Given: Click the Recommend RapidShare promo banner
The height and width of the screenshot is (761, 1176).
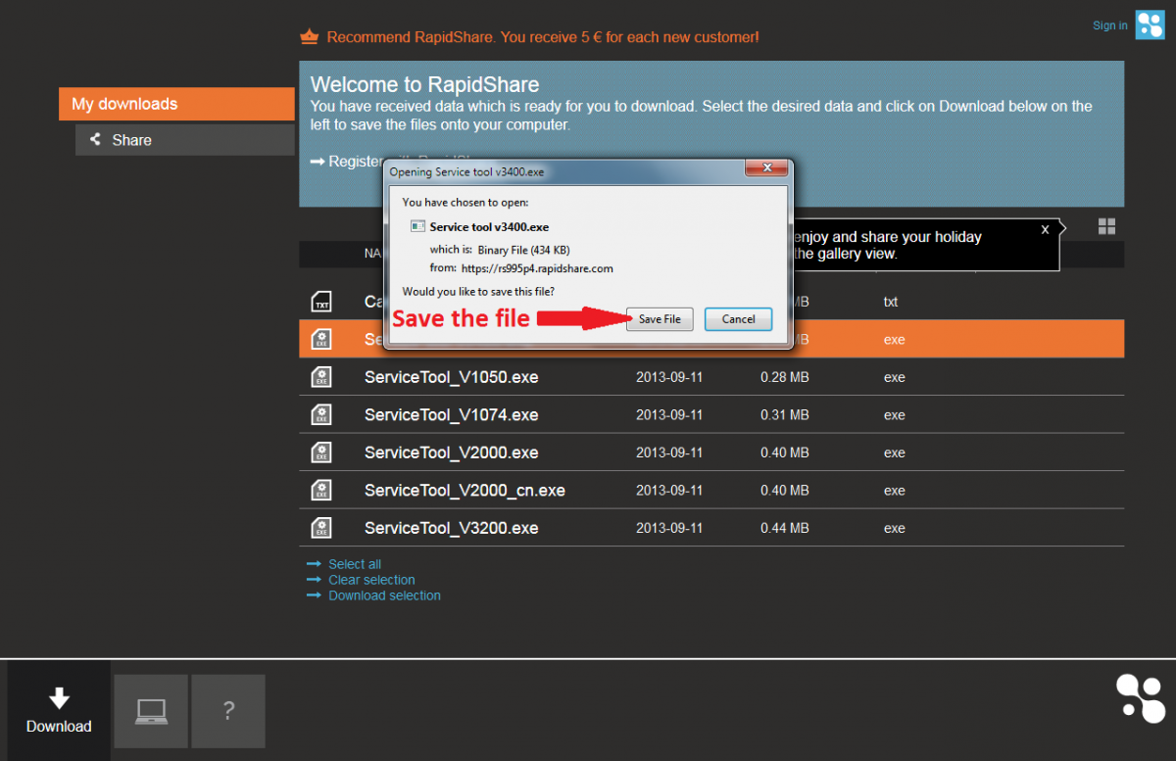Looking at the screenshot, I should coord(542,37).
